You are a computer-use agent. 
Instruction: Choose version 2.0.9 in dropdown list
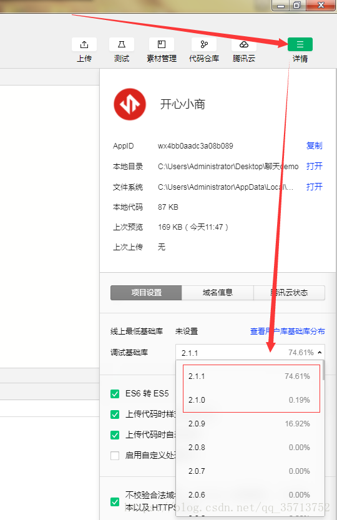tap(250, 424)
